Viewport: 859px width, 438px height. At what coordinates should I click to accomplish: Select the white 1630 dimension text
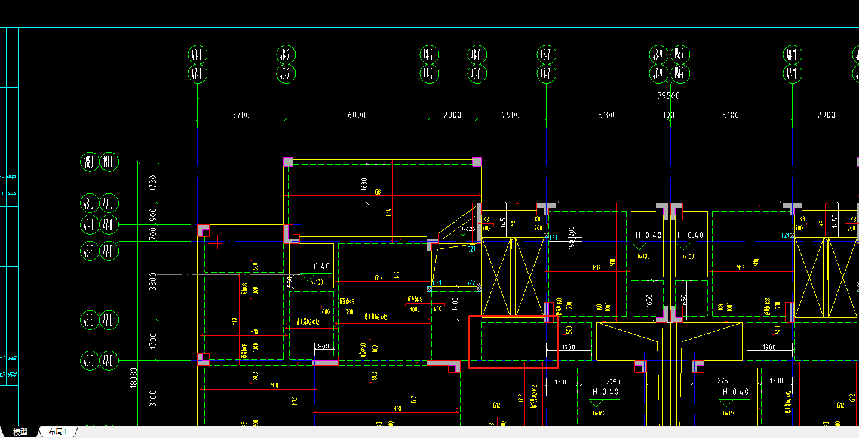tap(364, 184)
